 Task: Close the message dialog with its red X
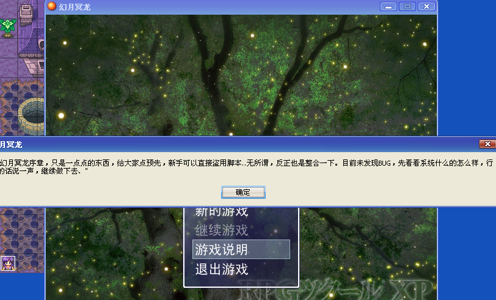pos(487,144)
